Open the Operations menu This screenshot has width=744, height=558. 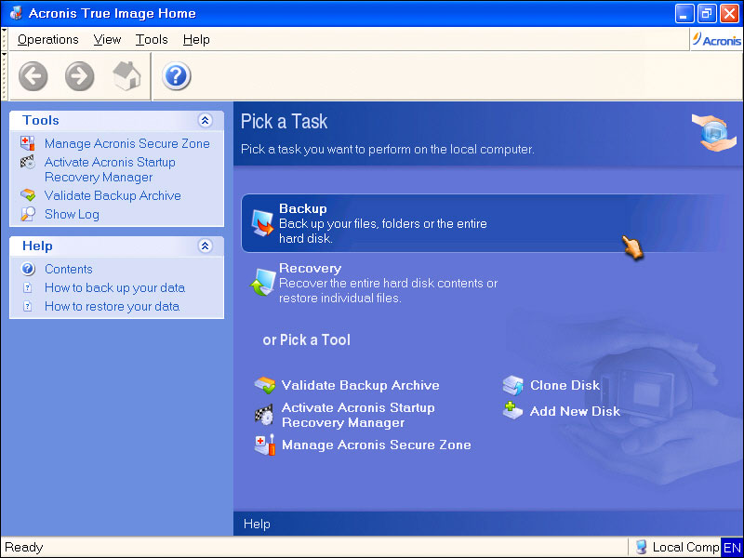pyautogui.click(x=48, y=39)
